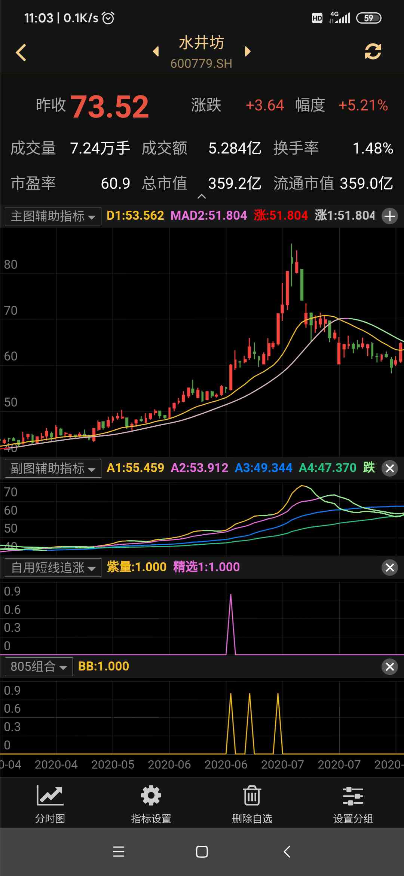The height and width of the screenshot is (876, 404).
Task: Remove the 自用短线追涨 indicator panel
Action: tap(390, 568)
